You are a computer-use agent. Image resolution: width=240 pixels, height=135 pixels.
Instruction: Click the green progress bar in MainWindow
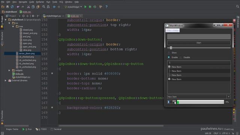[x=200, y=102]
